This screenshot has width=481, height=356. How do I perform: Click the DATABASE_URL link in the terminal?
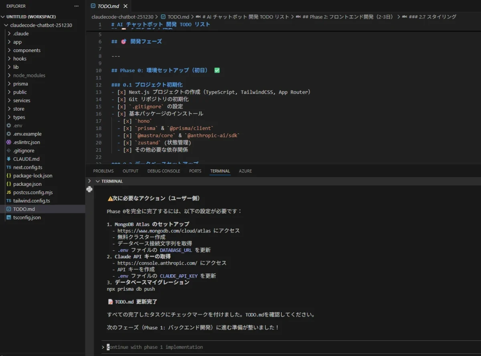[176, 250]
